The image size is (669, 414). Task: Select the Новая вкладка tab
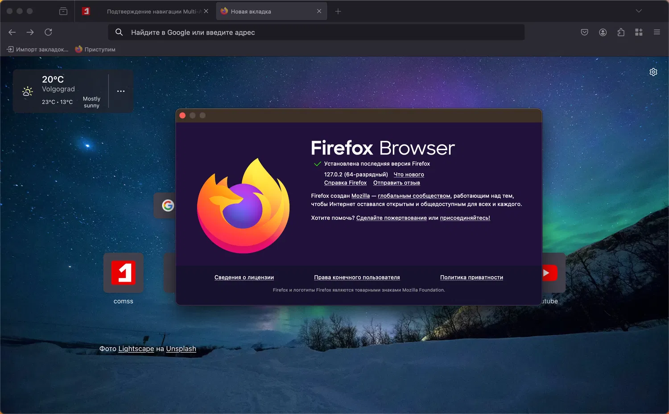click(272, 11)
